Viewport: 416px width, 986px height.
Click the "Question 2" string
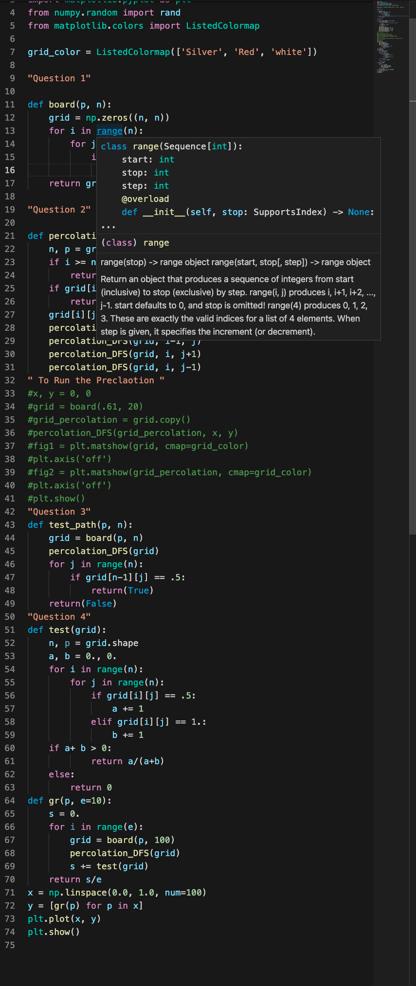59,210
